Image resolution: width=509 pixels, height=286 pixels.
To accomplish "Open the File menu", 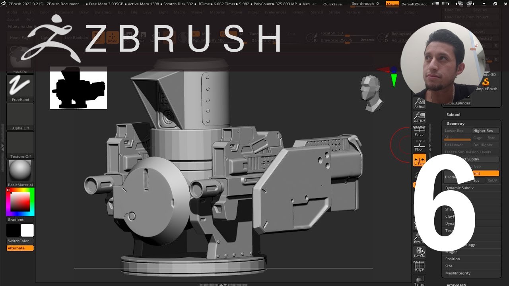I will (134, 12).
